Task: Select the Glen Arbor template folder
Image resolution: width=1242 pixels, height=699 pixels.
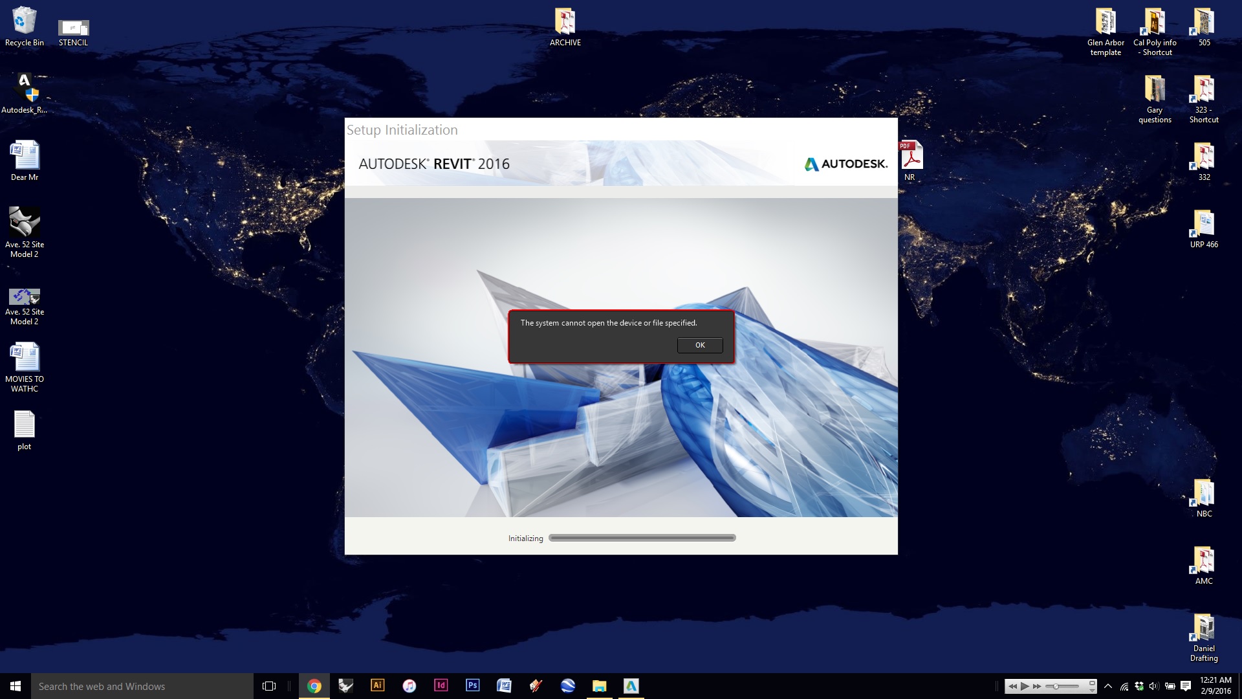Action: pos(1106,32)
